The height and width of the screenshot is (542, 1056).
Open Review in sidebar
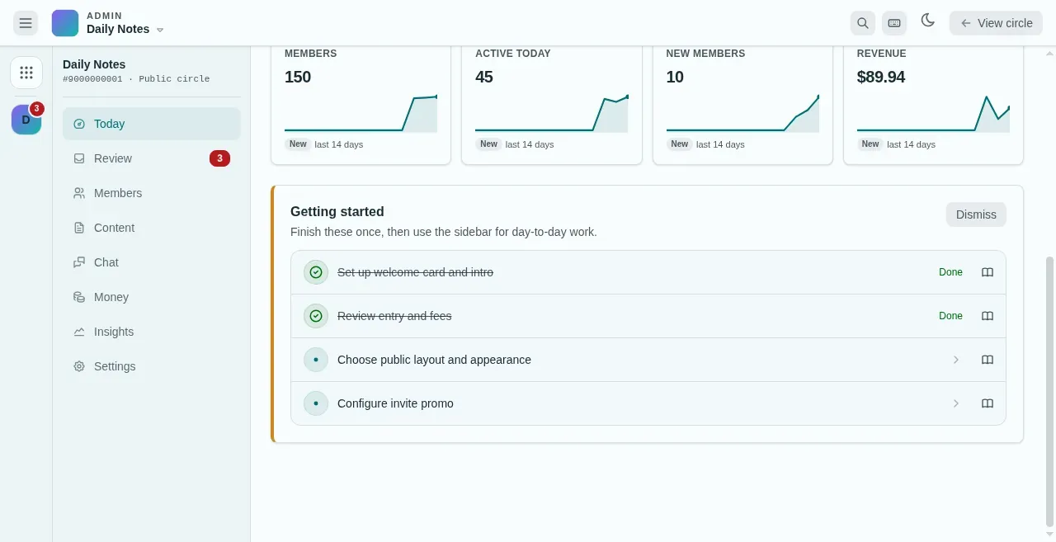click(152, 158)
